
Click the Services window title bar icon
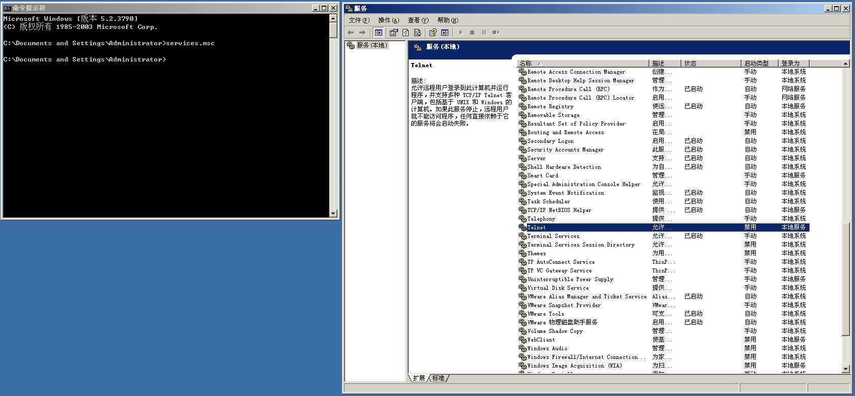click(349, 8)
